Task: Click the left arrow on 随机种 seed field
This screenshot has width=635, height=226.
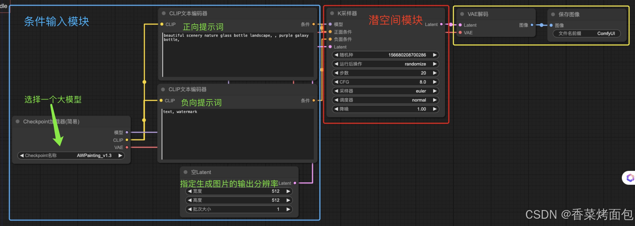Action: (336, 55)
